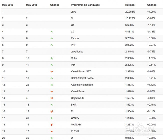Click the Perl language name

(73, 65)
